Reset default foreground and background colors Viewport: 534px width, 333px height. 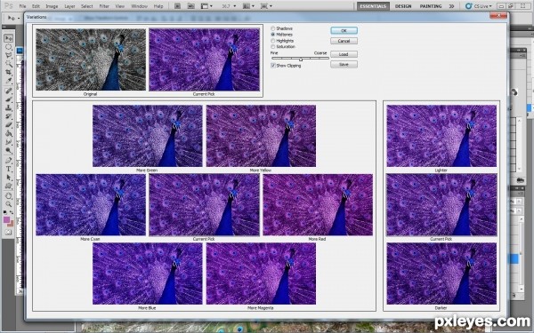[x=5, y=212]
